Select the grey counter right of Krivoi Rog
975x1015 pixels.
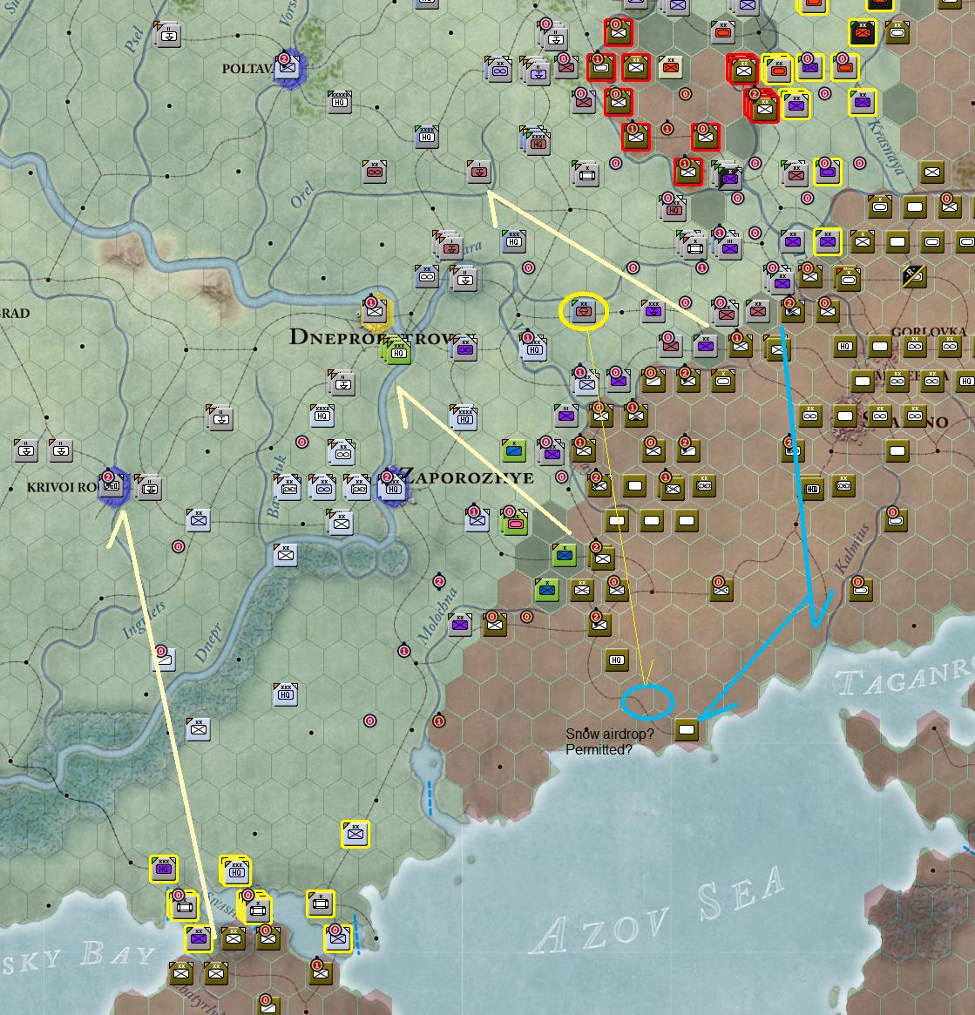(x=149, y=487)
